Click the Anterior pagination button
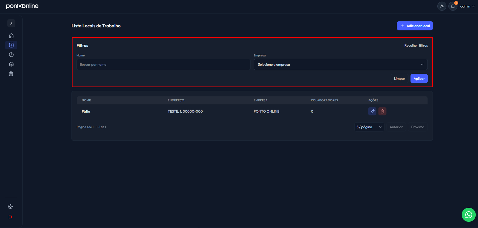 396,127
